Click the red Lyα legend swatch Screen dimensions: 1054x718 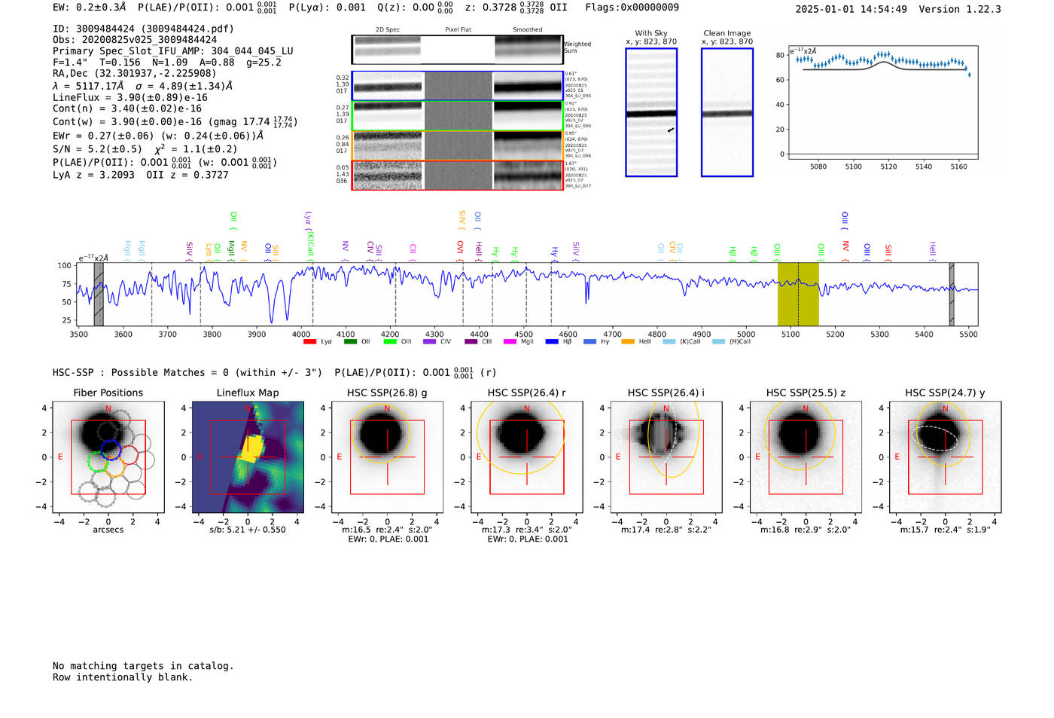click(309, 342)
